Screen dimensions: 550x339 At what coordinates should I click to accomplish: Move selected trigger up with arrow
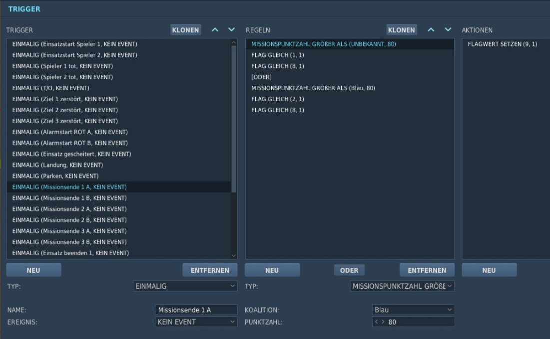(215, 30)
